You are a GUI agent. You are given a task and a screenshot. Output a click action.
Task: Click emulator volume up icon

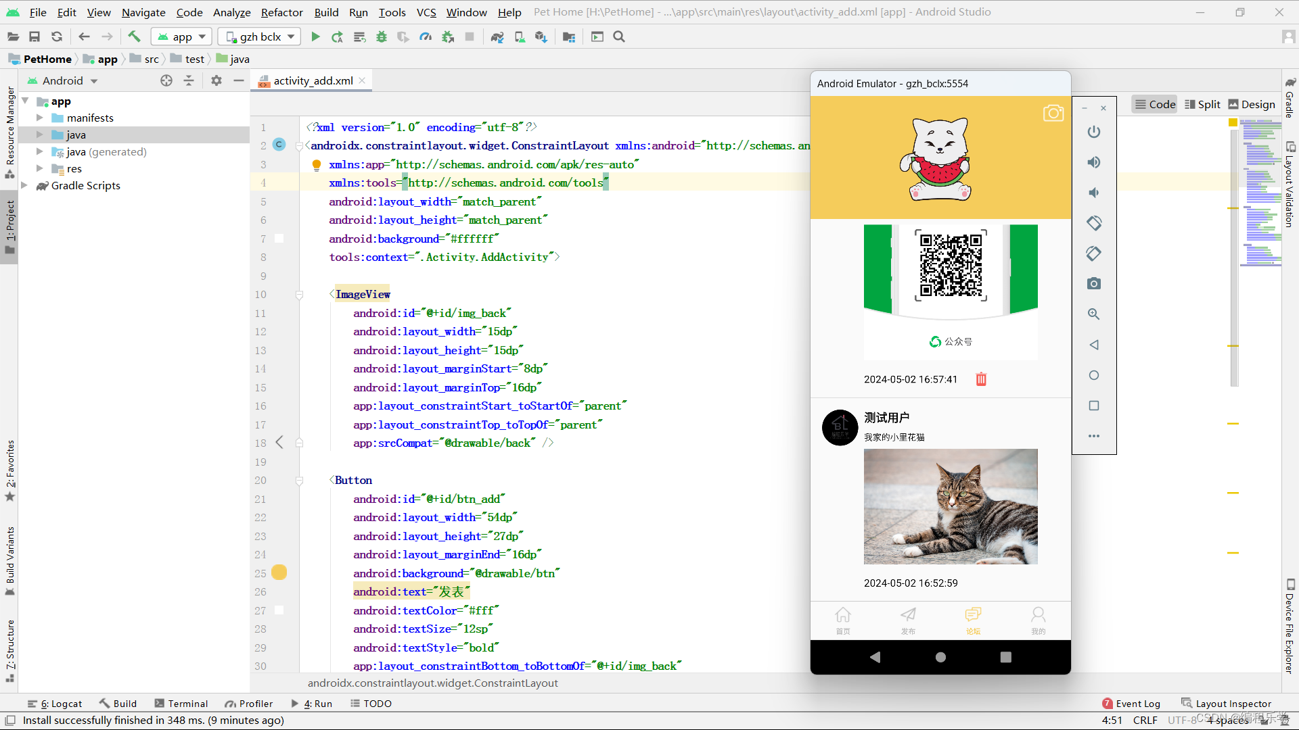(x=1093, y=162)
